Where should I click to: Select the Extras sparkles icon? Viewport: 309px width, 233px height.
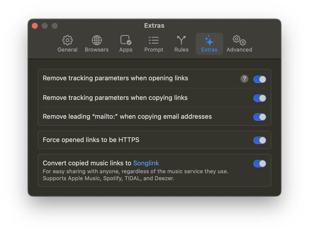[209, 40]
